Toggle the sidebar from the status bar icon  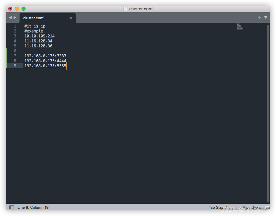coord(12,207)
